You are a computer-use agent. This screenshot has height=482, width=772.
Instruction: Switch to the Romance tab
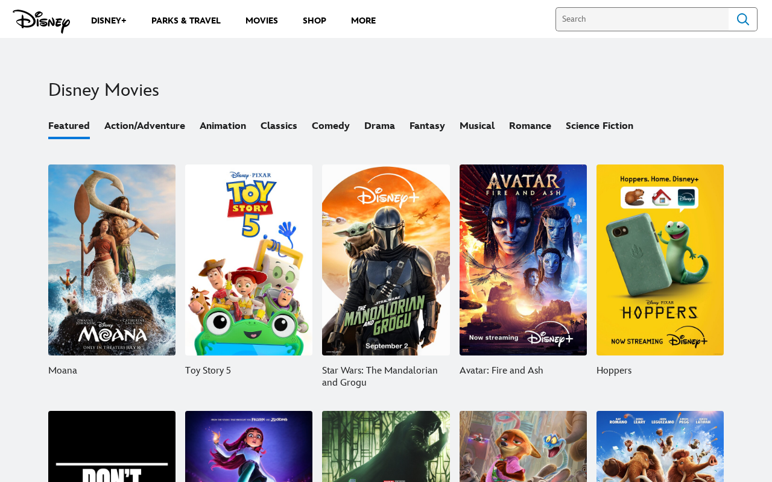click(530, 126)
